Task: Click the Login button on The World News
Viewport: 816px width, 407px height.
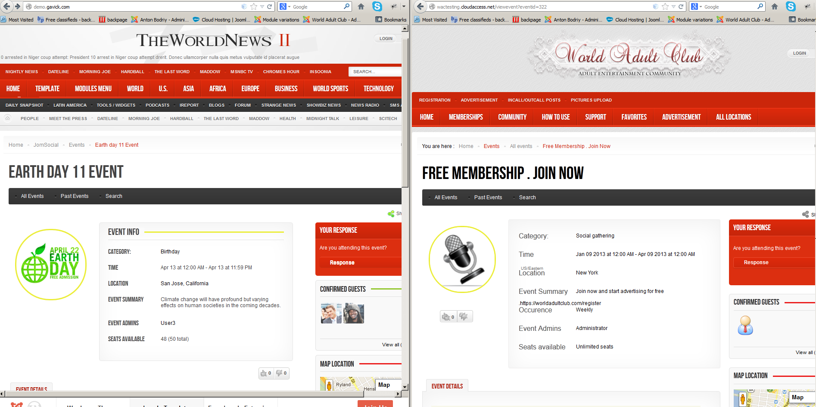Action: pyautogui.click(x=386, y=38)
